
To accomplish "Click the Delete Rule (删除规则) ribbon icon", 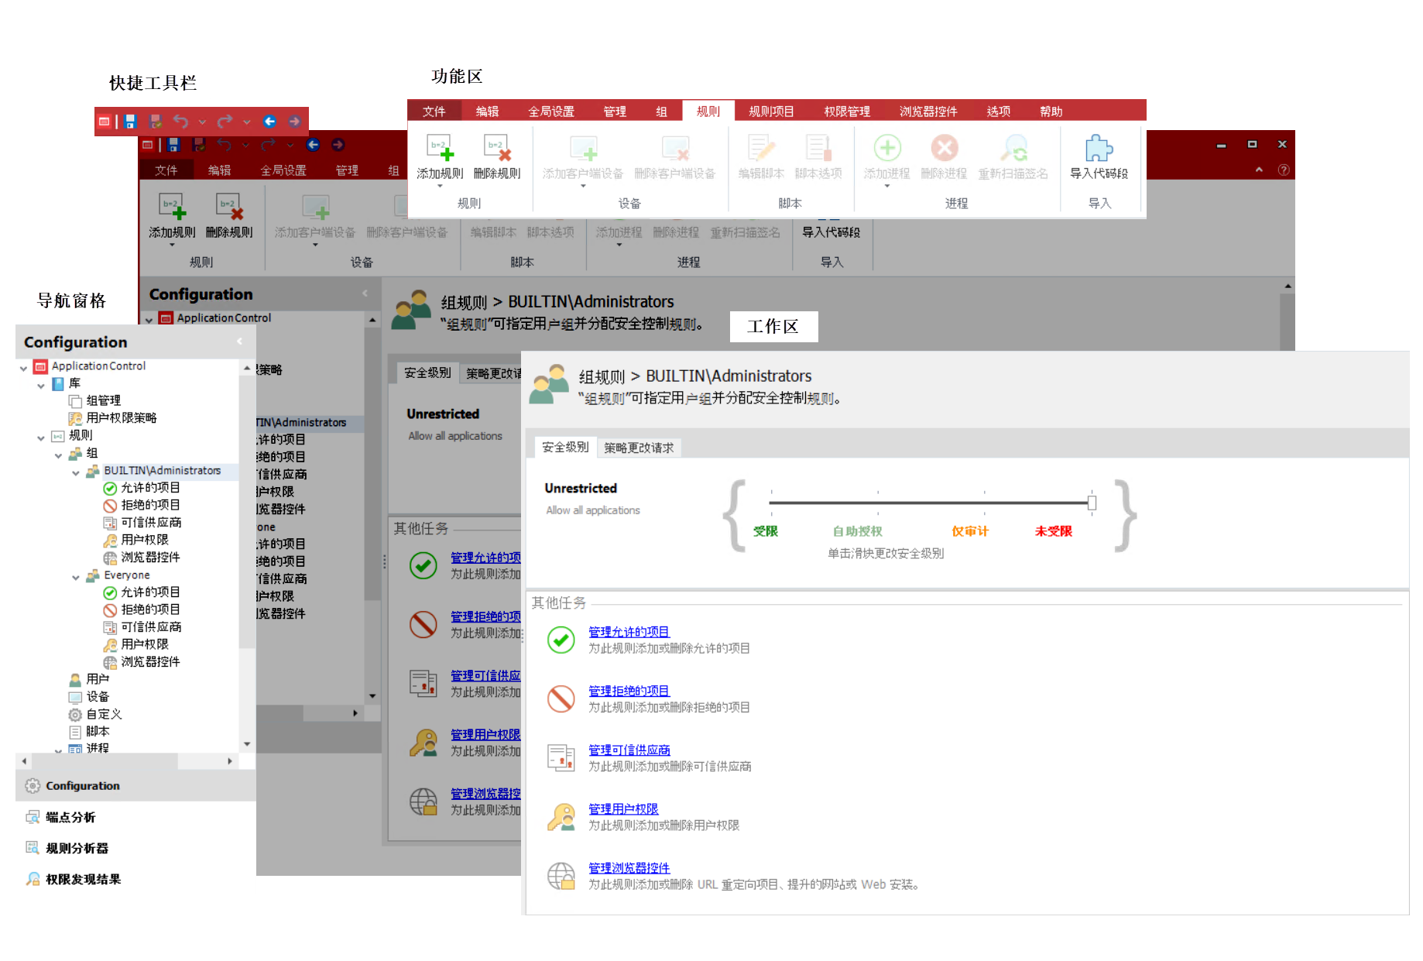I will click(x=496, y=149).
